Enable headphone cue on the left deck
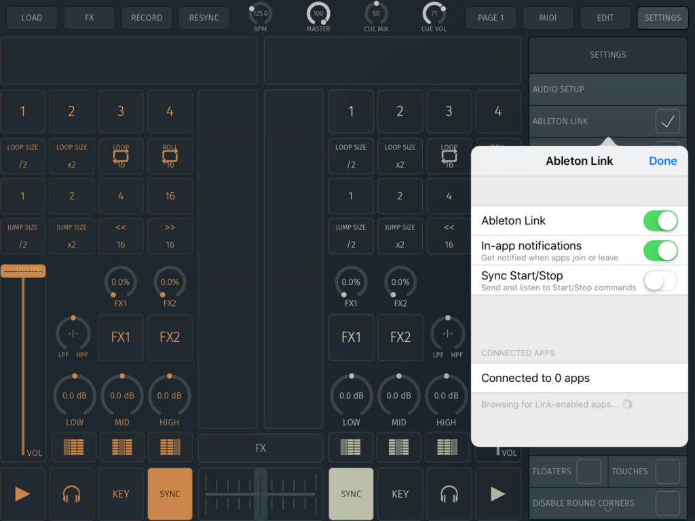The width and height of the screenshot is (695, 521). pyautogui.click(x=72, y=494)
